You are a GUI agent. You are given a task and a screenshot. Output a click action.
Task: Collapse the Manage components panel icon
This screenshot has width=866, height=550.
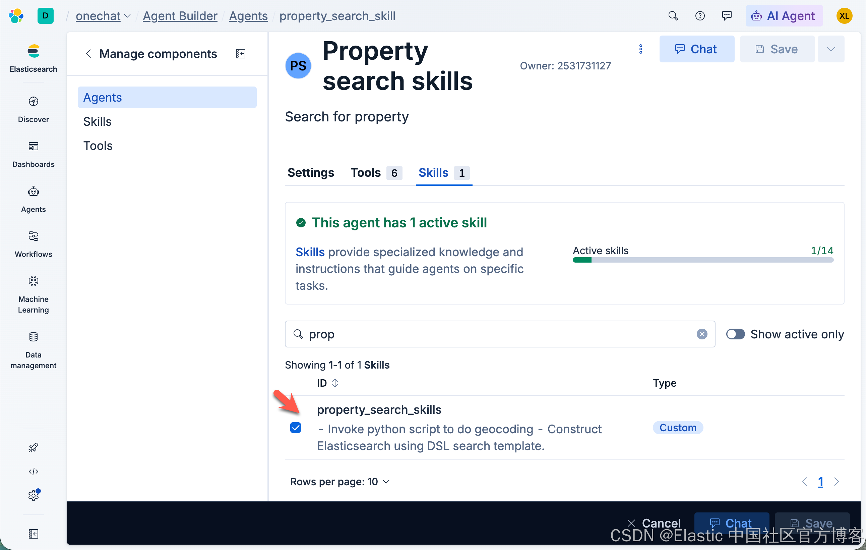(x=240, y=54)
